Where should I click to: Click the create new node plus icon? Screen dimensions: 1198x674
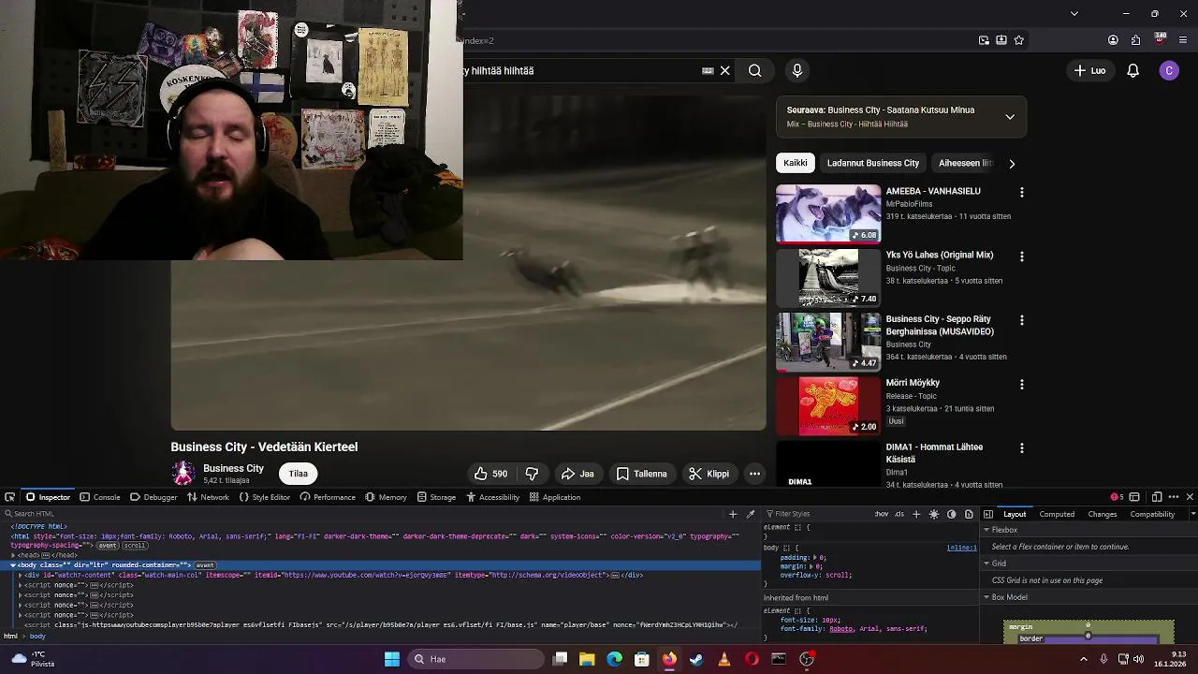(733, 514)
